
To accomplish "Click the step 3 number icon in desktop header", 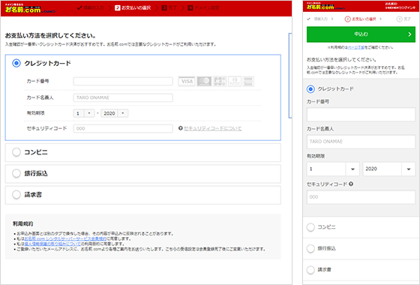I will click(164, 7).
